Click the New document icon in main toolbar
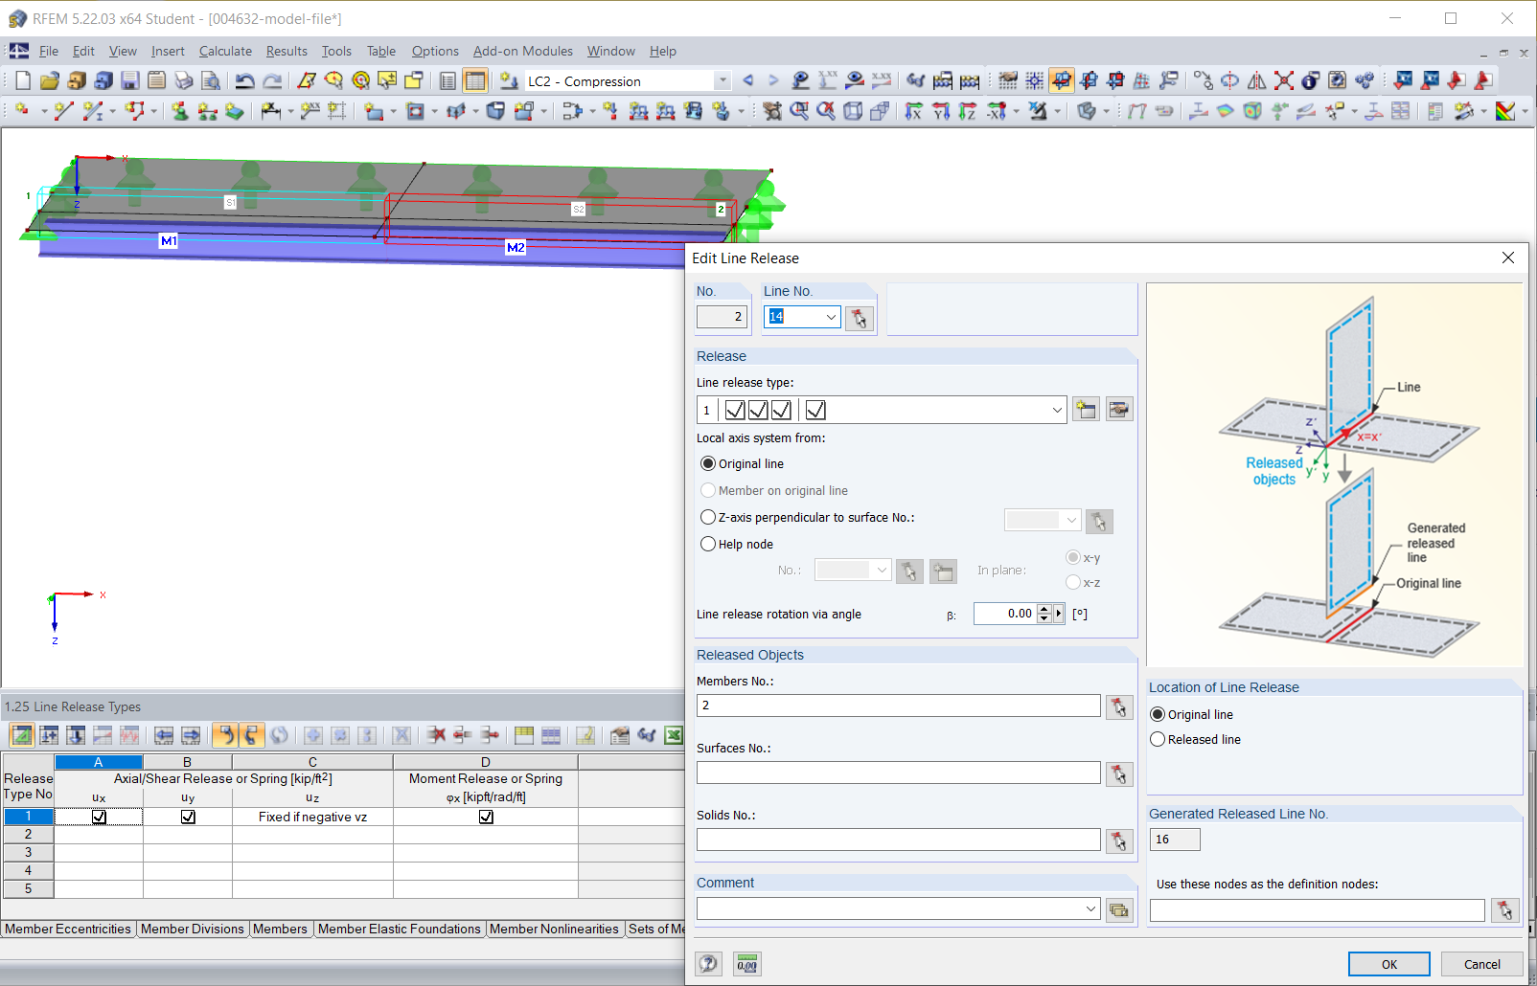This screenshot has width=1537, height=986. click(23, 81)
